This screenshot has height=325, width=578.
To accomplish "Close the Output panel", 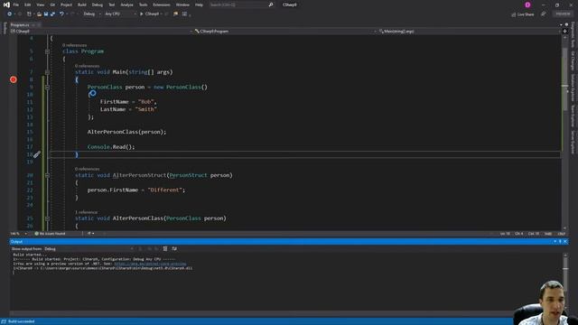I will [565, 242].
